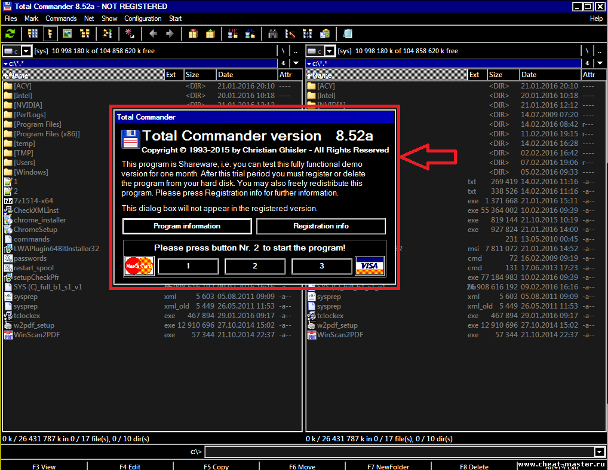The height and width of the screenshot is (470, 608).
Task: Sort left panel by the Size column
Action: (199, 75)
